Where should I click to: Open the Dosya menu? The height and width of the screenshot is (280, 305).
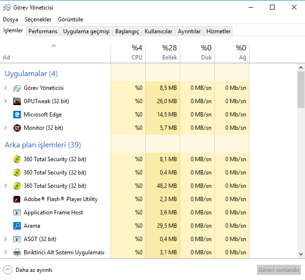coord(10,19)
